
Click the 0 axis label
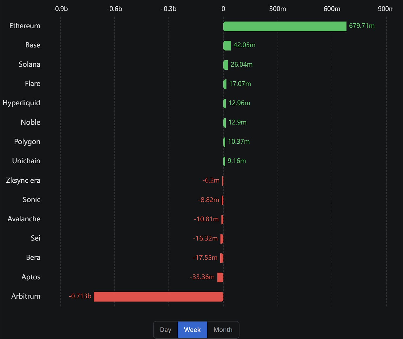223,9
